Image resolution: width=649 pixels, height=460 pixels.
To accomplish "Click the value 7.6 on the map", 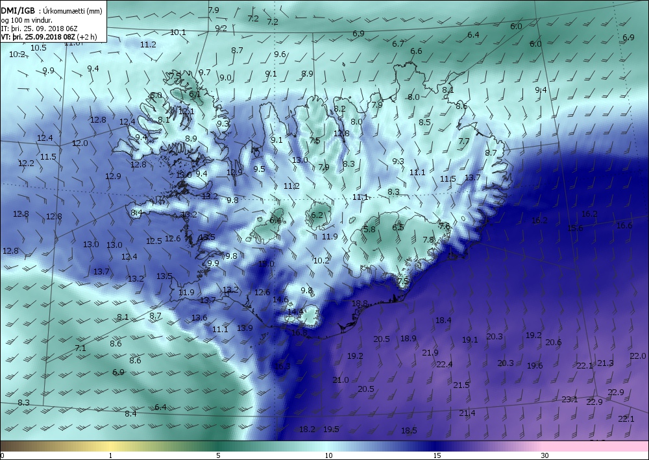I will pyautogui.click(x=445, y=226).
